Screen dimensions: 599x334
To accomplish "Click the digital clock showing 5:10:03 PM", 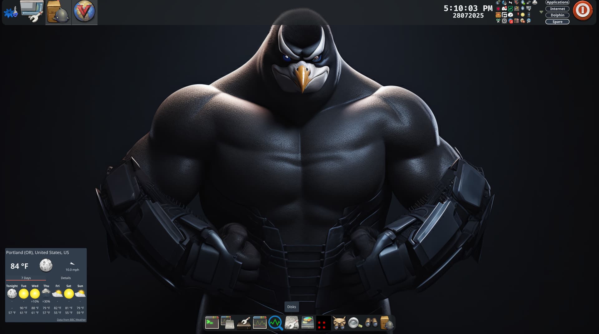I will [468, 8].
